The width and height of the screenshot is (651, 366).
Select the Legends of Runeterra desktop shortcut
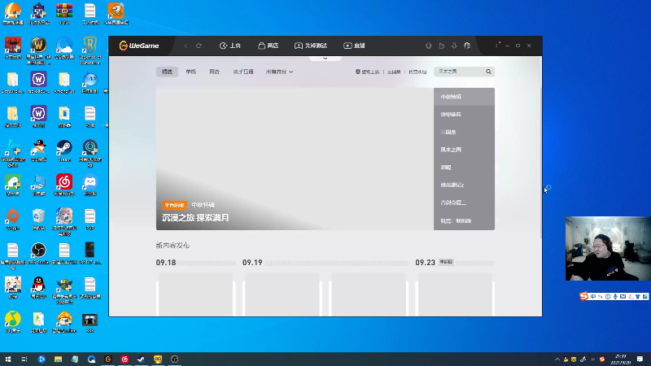coord(90,50)
